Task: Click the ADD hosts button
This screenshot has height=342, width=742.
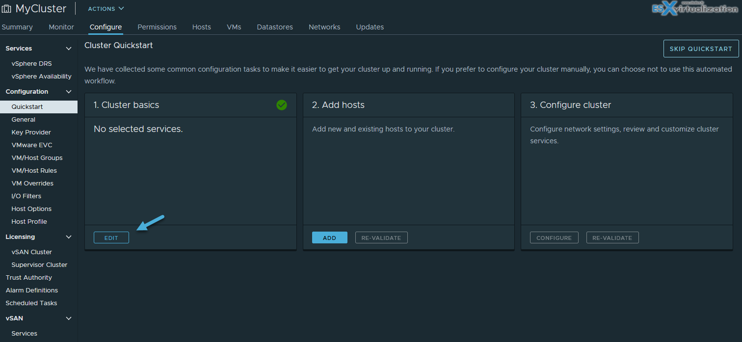Action: point(330,237)
